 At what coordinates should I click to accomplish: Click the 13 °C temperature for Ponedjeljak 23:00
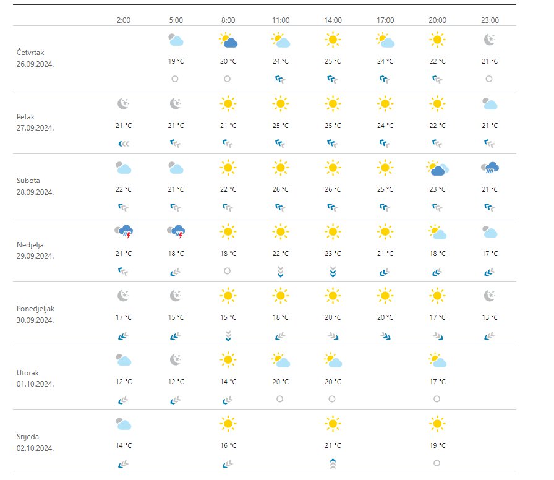[490, 317]
